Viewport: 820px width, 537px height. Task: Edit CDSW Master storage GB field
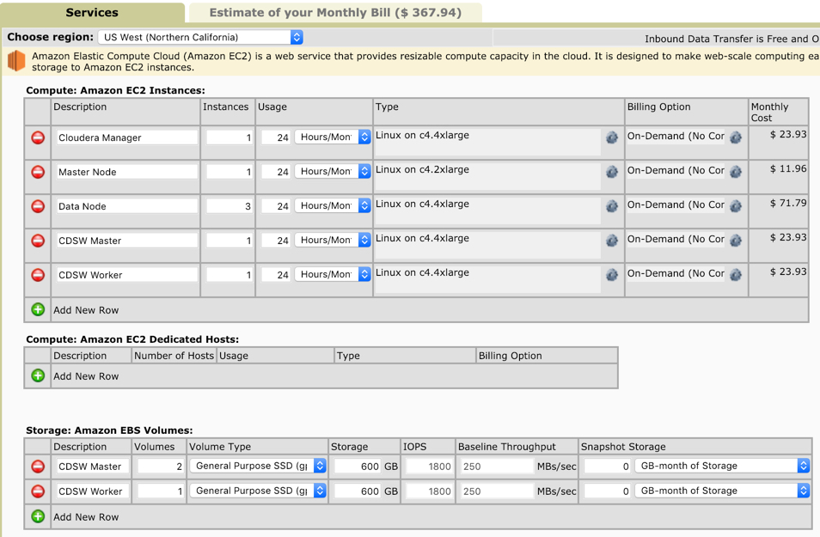coord(358,467)
